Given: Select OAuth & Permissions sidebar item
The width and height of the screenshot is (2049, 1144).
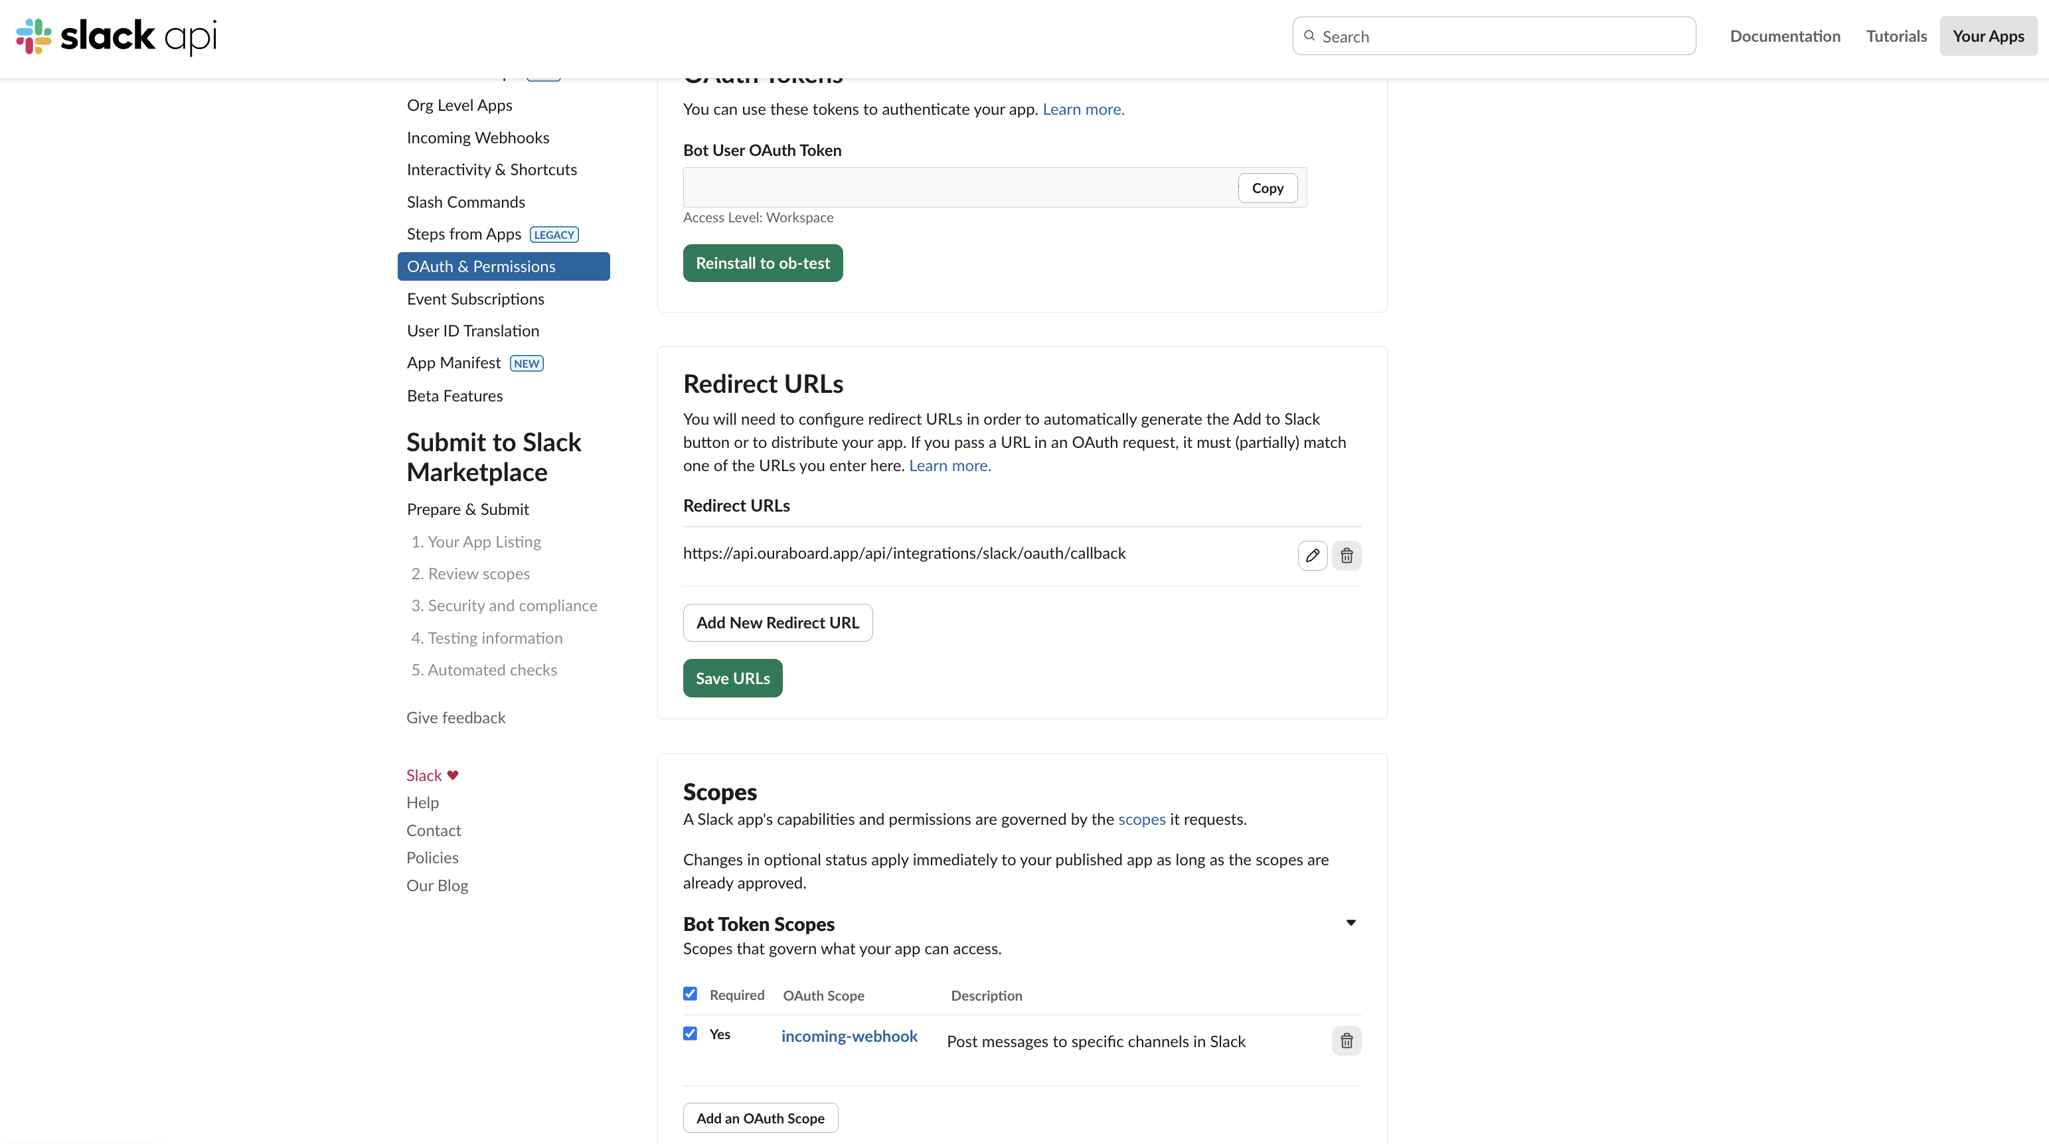Looking at the screenshot, I should 503,266.
